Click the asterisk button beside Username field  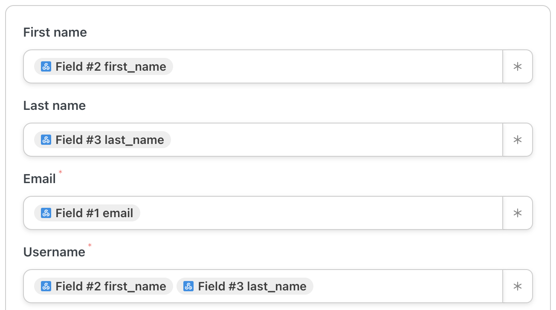[517, 287]
